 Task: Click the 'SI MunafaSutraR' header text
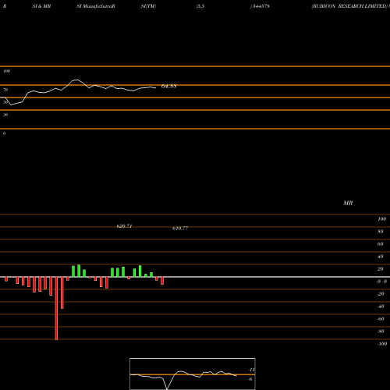coord(96,6)
